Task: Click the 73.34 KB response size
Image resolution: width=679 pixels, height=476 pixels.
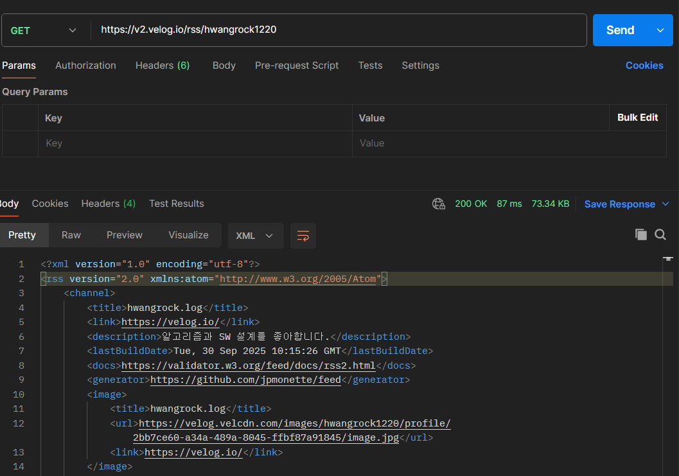Action: point(551,204)
